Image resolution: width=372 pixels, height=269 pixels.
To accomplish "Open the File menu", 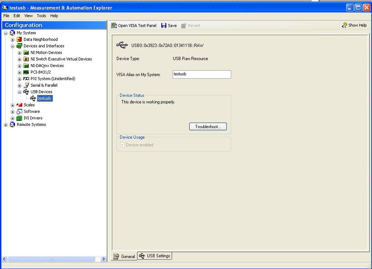I will (x=6, y=16).
